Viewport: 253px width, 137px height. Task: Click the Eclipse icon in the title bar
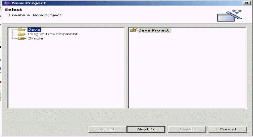[7, 3]
